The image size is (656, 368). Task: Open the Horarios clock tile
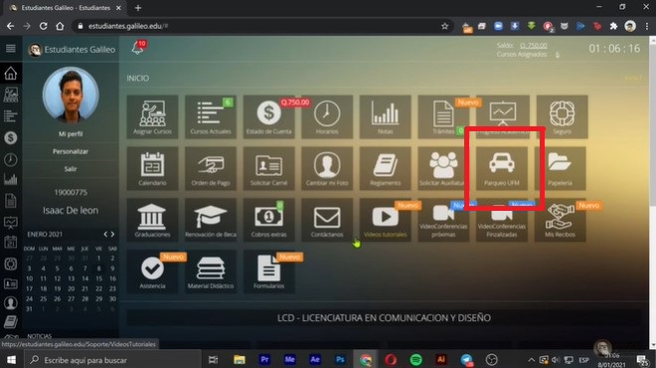(327, 116)
